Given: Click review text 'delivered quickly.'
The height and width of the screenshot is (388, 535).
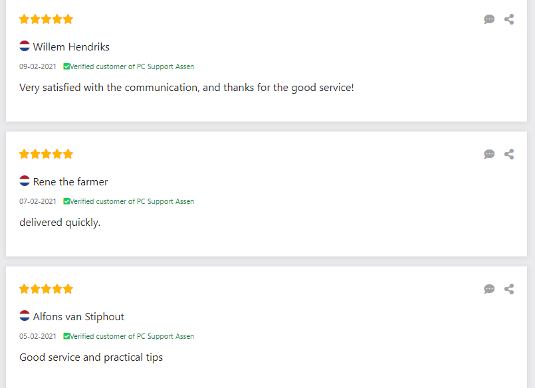Looking at the screenshot, I should coord(60,223).
